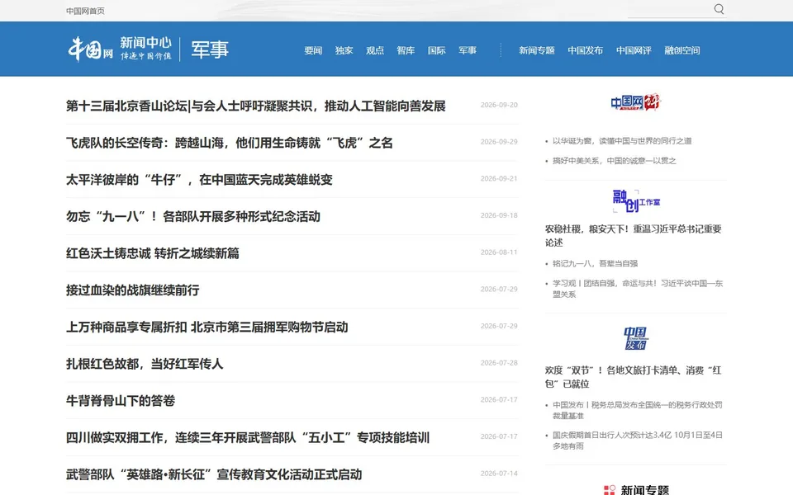Viewport: 793px width, 495px height.
Task: Open the 要闻 nav item
Action: (313, 50)
